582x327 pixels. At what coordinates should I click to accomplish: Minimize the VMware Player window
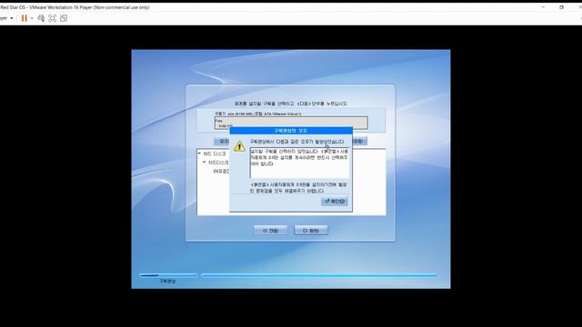pos(543,7)
